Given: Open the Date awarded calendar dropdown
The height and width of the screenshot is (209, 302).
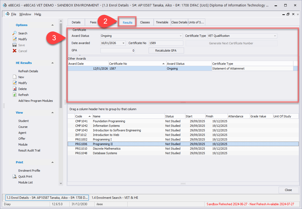Looking at the screenshot, I should click(x=123, y=43).
